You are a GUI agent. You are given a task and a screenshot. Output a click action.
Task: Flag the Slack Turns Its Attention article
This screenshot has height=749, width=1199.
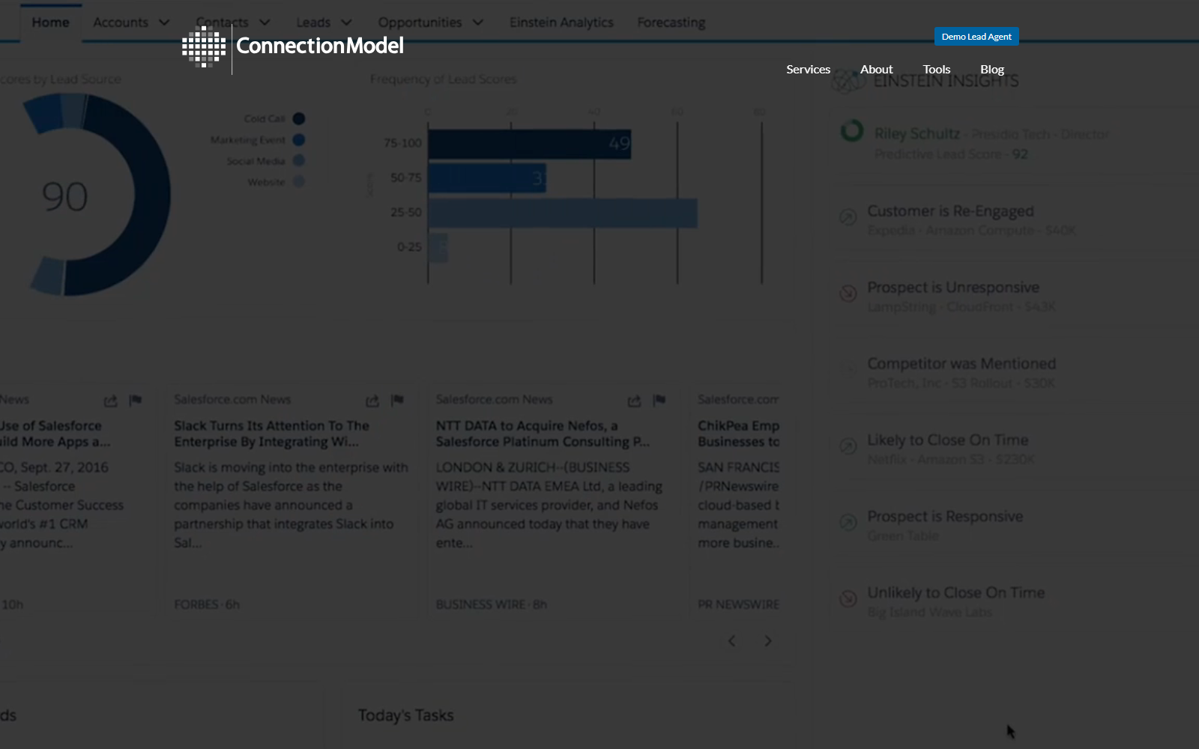pos(397,401)
